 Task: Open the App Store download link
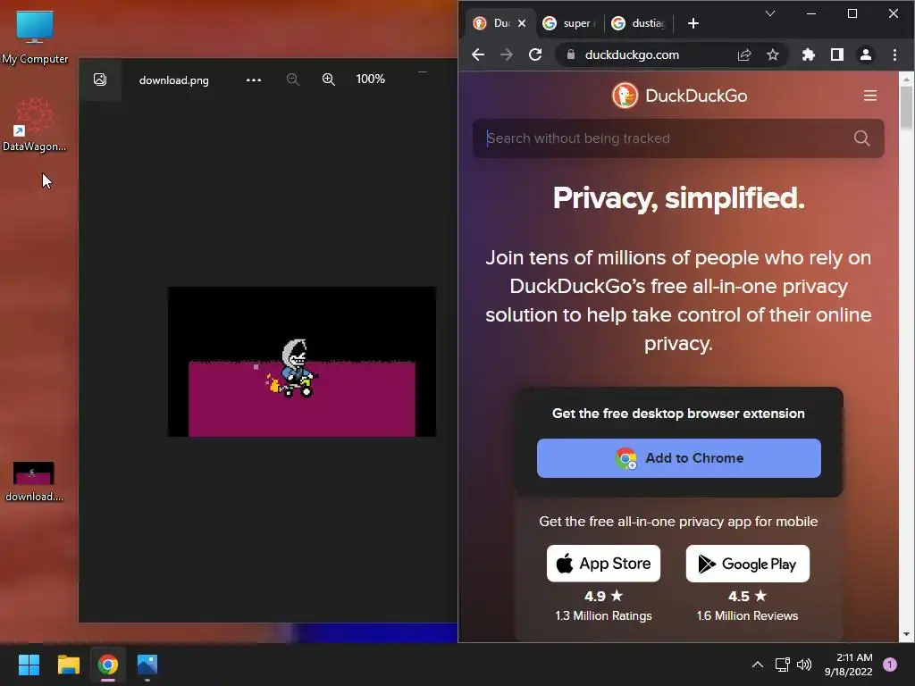603,564
